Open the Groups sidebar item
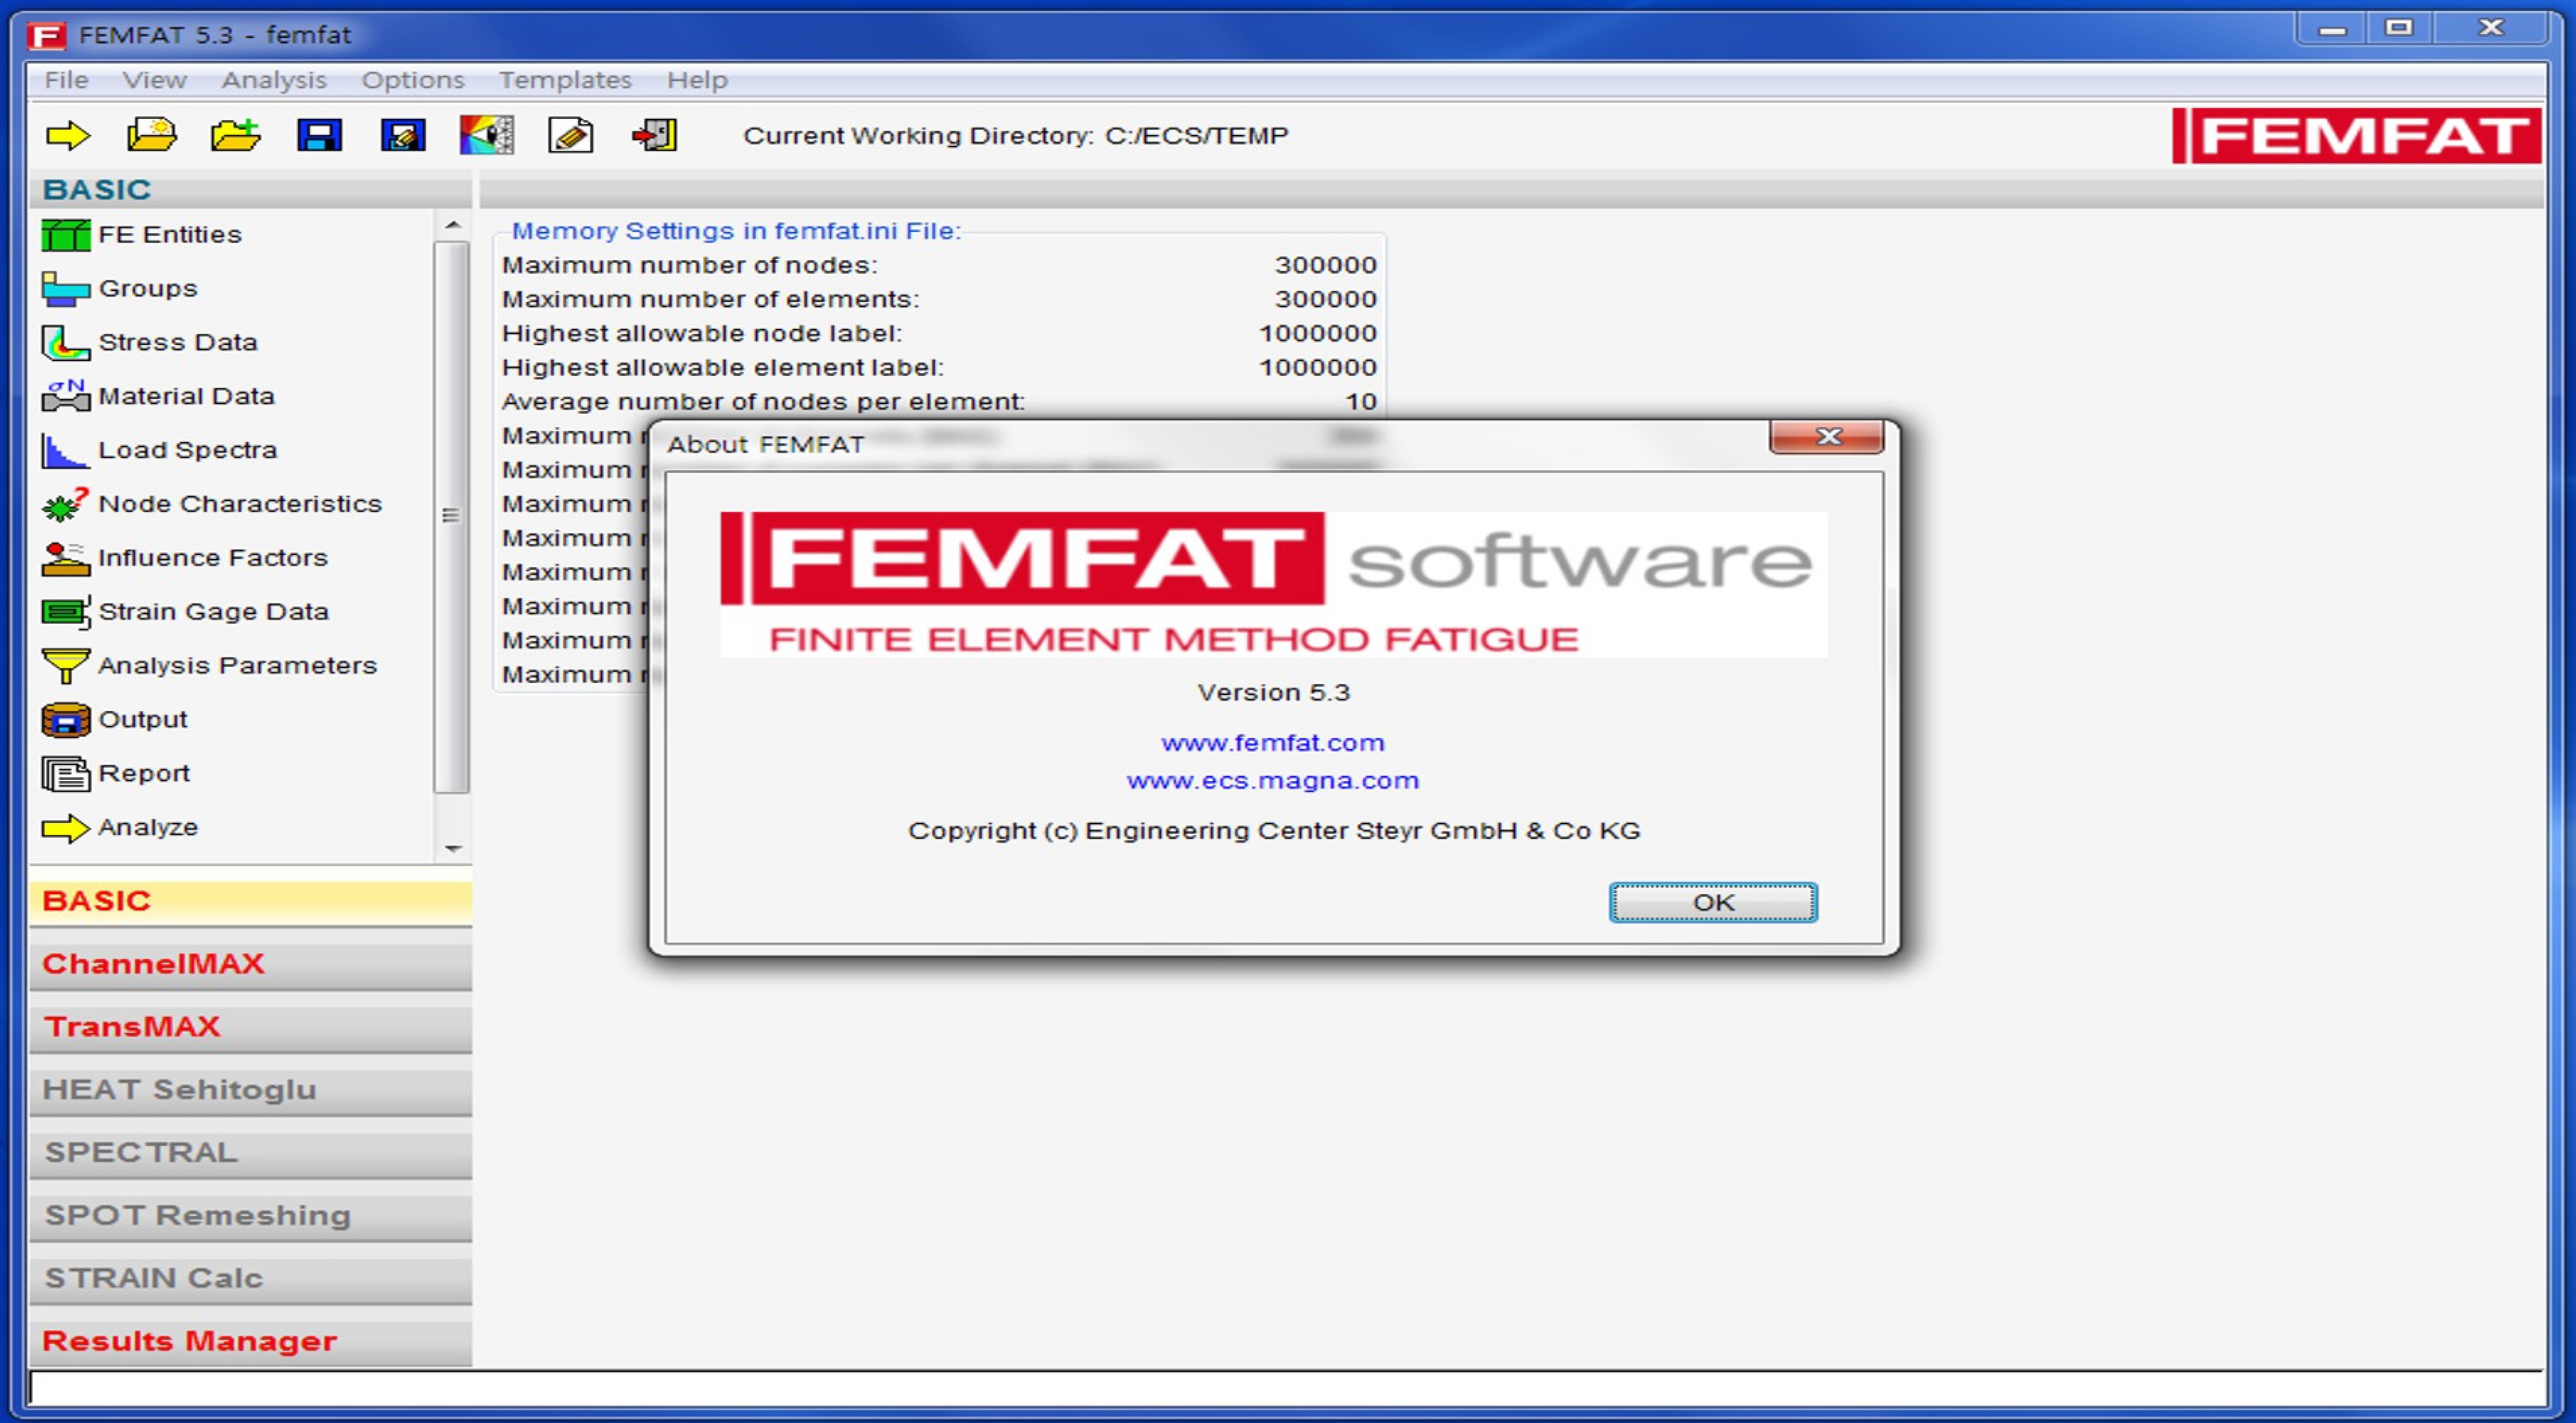Screen dimensions: 2576x1423 click(120, 289)
